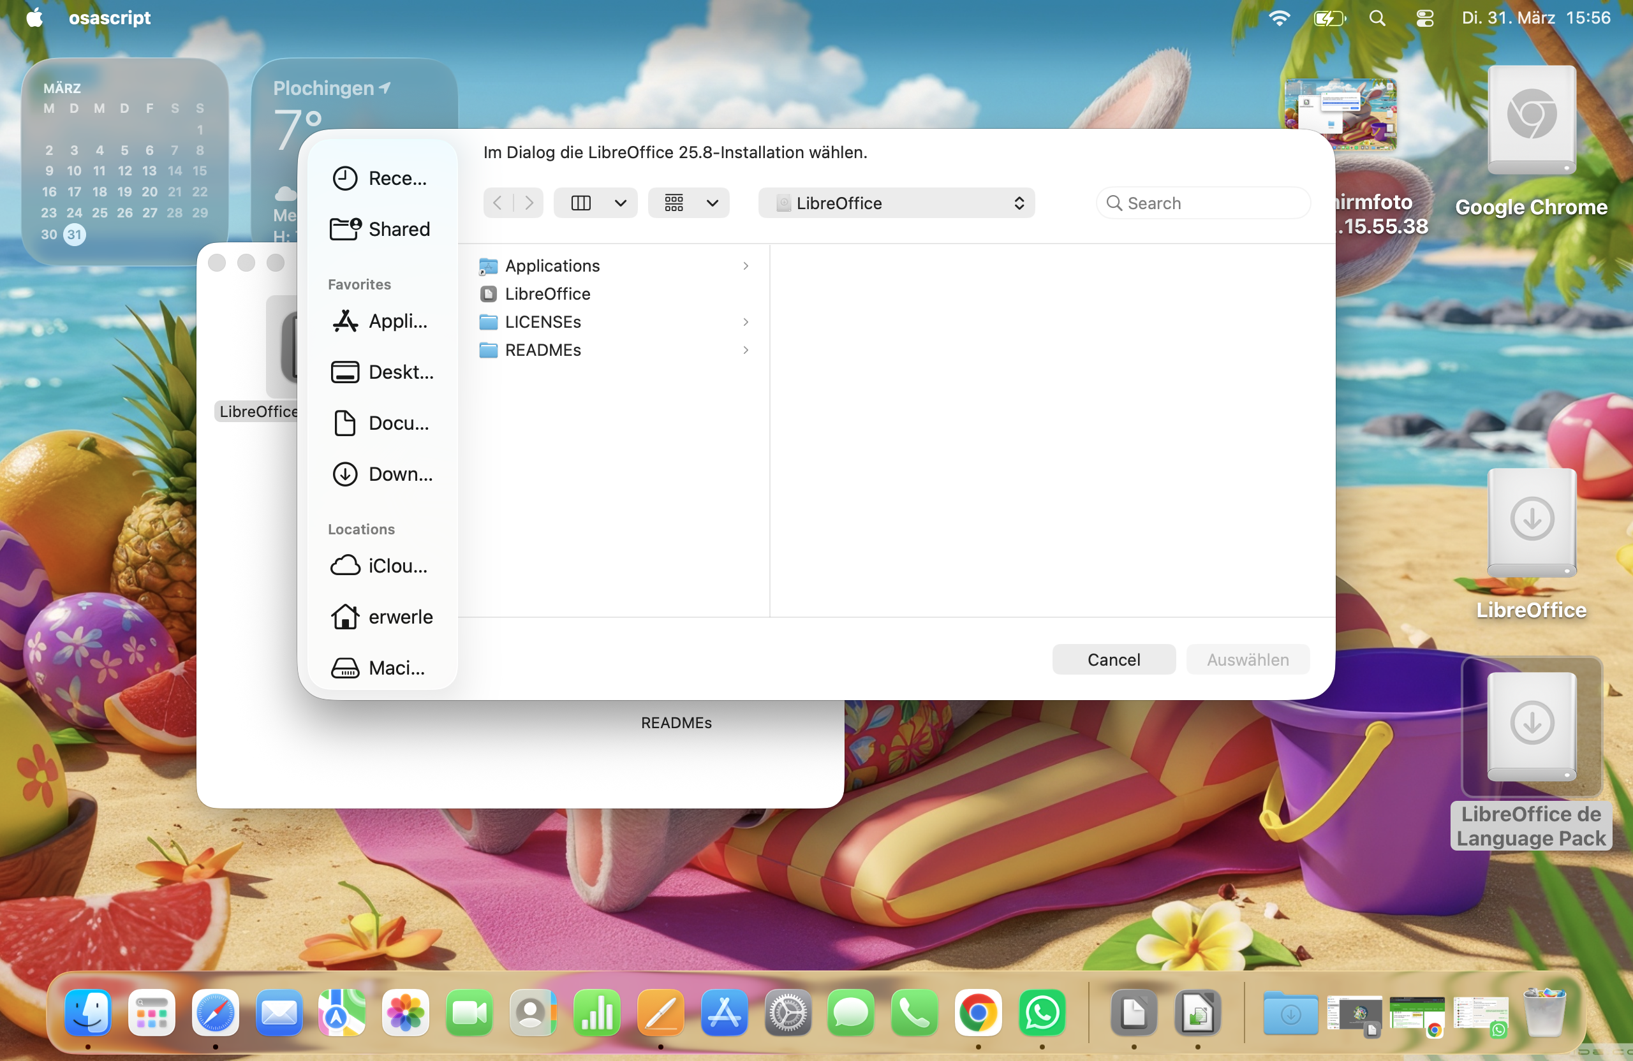
Task: Open the column view dropdown
Action: [x=620, y=203]
